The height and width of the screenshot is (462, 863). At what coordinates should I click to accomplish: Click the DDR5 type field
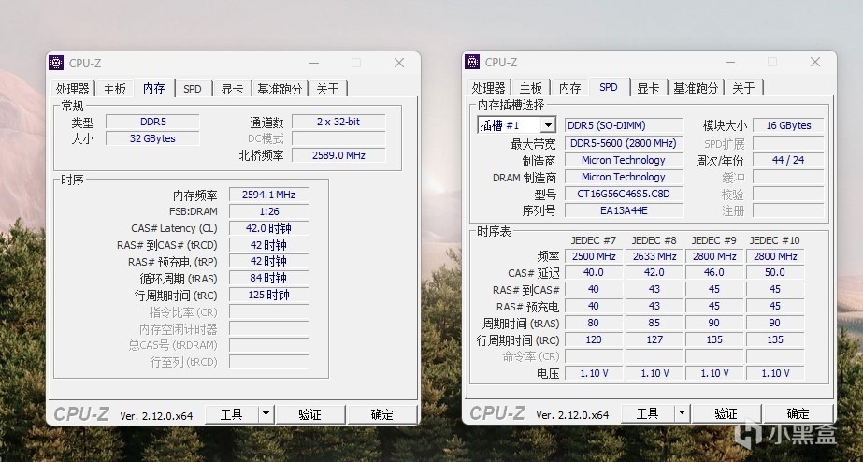[152, 122]
